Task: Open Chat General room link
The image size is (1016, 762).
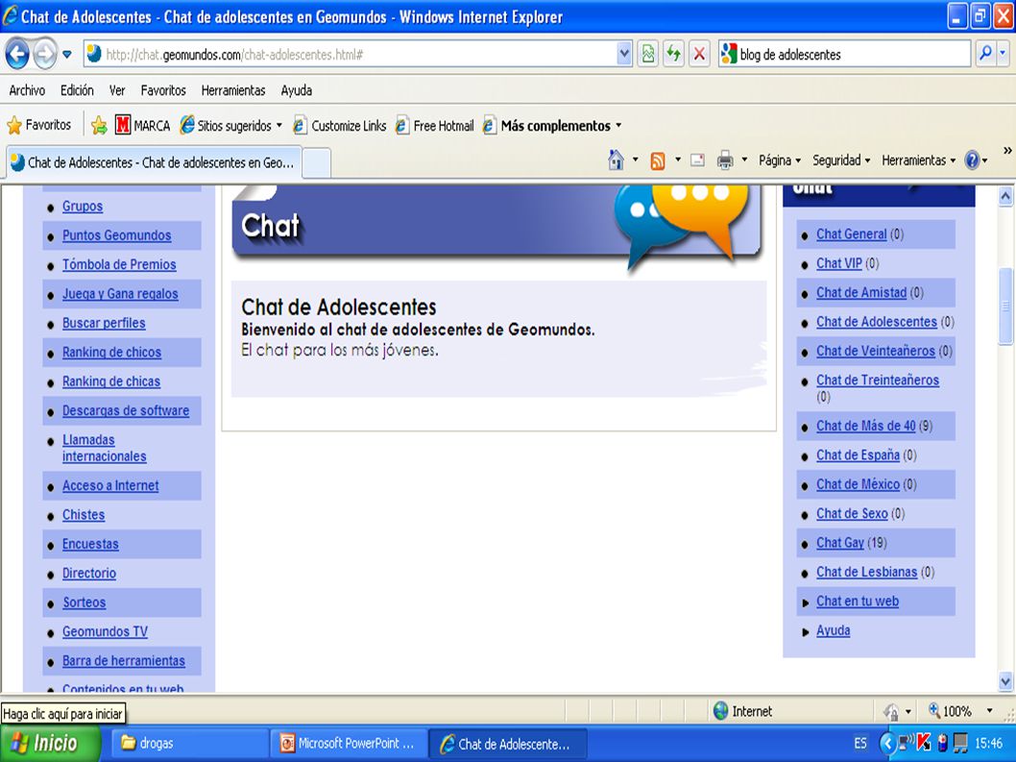Action: click(852, 234)
